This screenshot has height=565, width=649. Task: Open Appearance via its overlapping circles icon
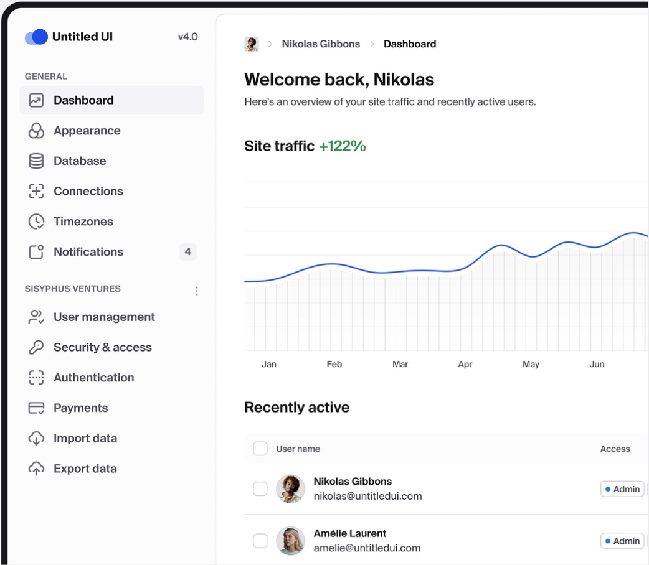click(x=36, y=131)
